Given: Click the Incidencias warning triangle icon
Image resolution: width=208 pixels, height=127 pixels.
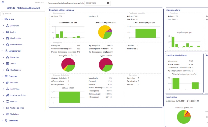Looking at the screenshot, I should click(x=8, y=89).
